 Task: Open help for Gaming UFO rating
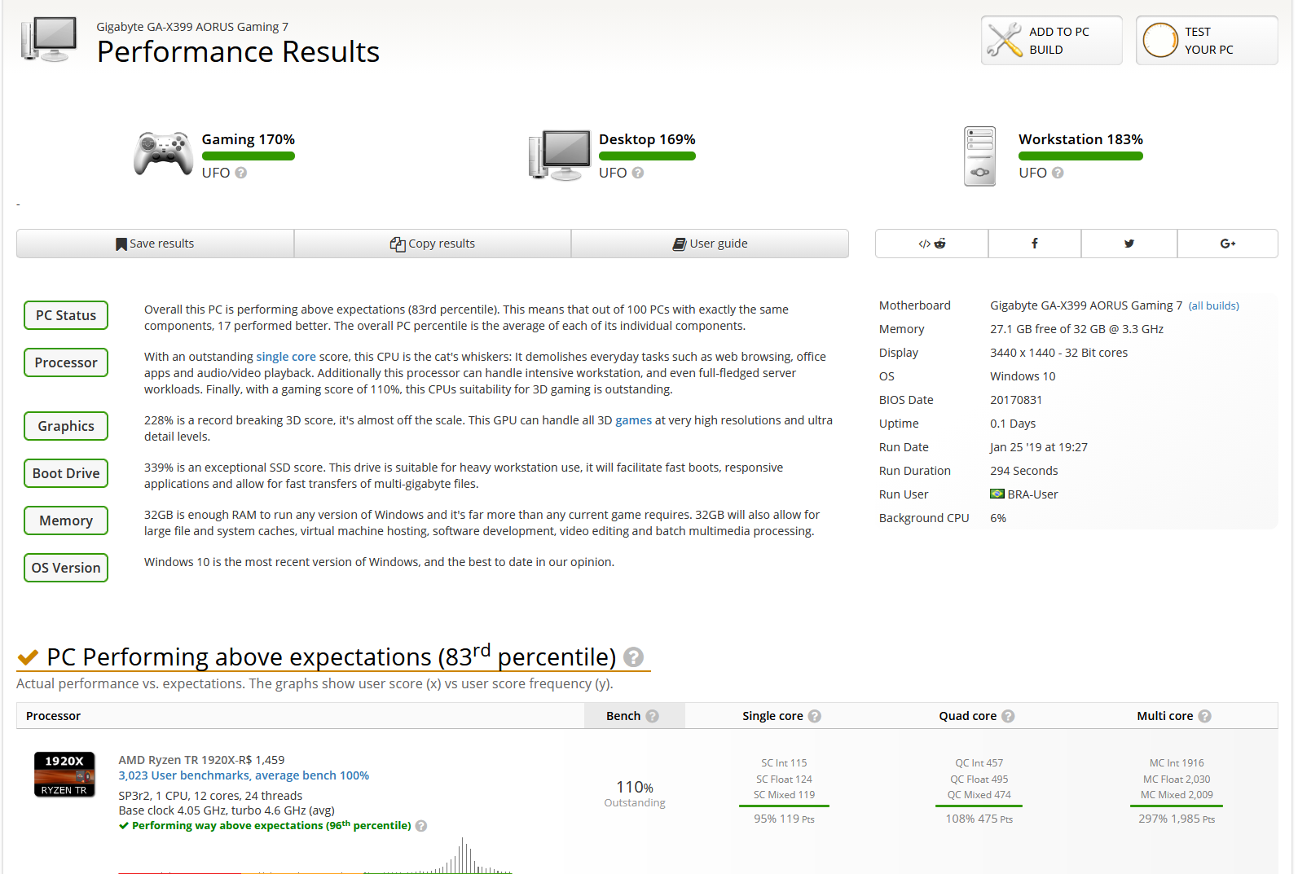pyautogui.click(x=240, y=173)
